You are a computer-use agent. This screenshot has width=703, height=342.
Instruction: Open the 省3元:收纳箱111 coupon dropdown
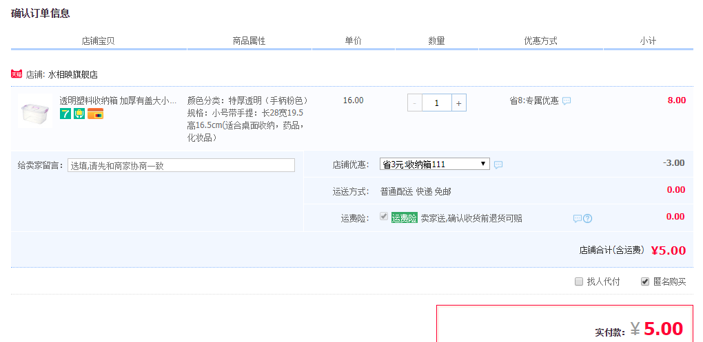434,164
